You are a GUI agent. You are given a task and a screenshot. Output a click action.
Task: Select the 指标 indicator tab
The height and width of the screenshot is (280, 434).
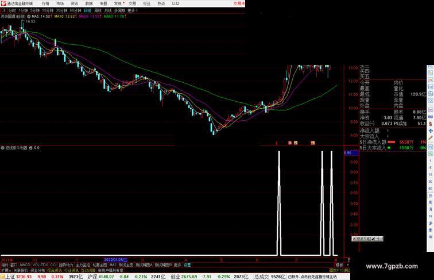(5, 265)
